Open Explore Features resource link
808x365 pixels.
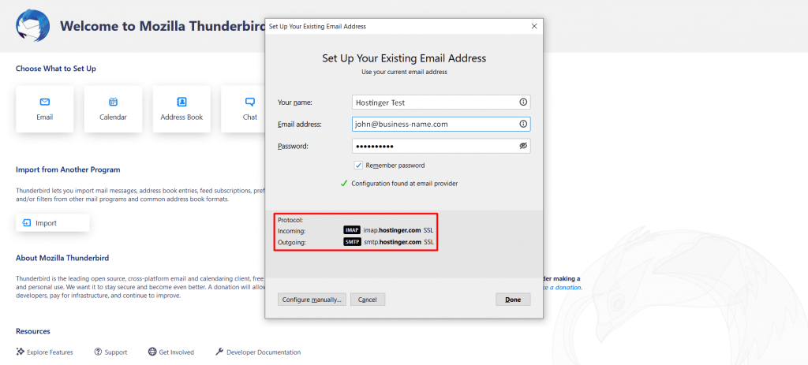(x=45, y=352)
